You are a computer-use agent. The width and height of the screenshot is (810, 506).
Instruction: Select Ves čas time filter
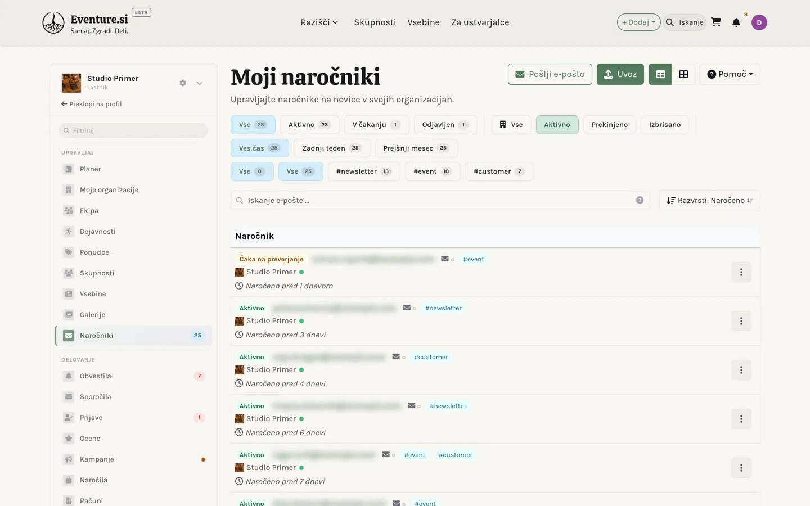(x=260, y=148)
